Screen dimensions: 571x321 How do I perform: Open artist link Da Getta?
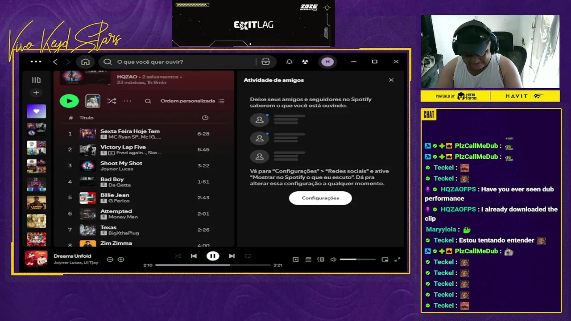pos(120,185)
